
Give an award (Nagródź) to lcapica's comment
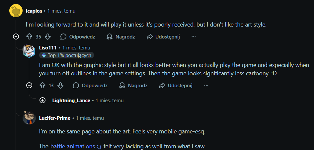[121, 37]
